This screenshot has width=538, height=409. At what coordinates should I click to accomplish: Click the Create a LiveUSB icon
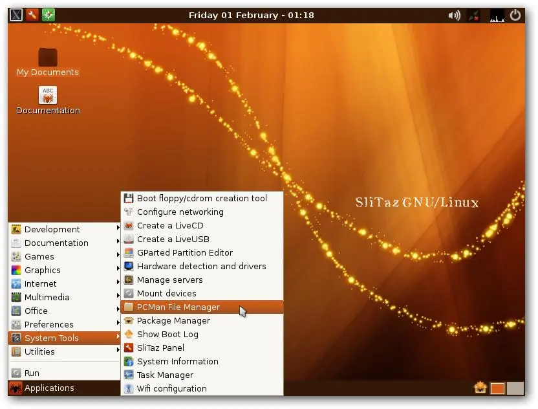click(129, 239)
